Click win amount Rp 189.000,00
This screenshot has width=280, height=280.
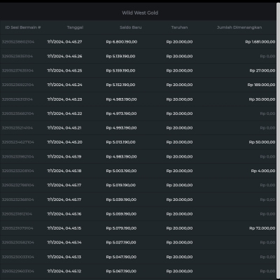click(261, 85)
